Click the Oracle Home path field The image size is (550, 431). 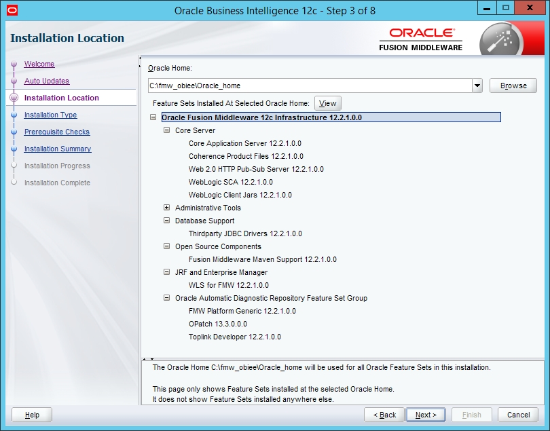coord(310,86)
